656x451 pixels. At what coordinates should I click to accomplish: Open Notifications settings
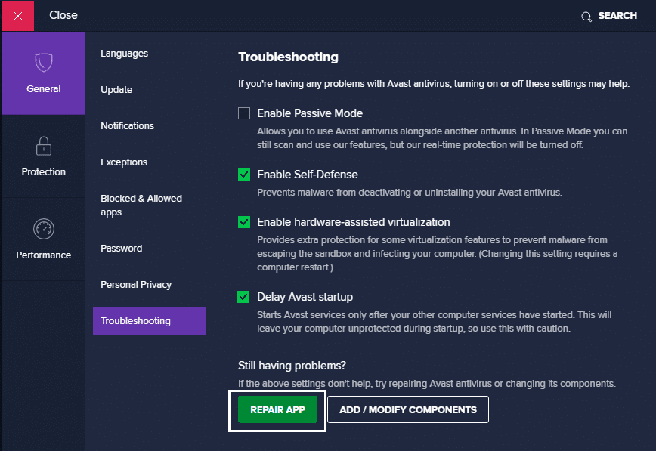127,126
